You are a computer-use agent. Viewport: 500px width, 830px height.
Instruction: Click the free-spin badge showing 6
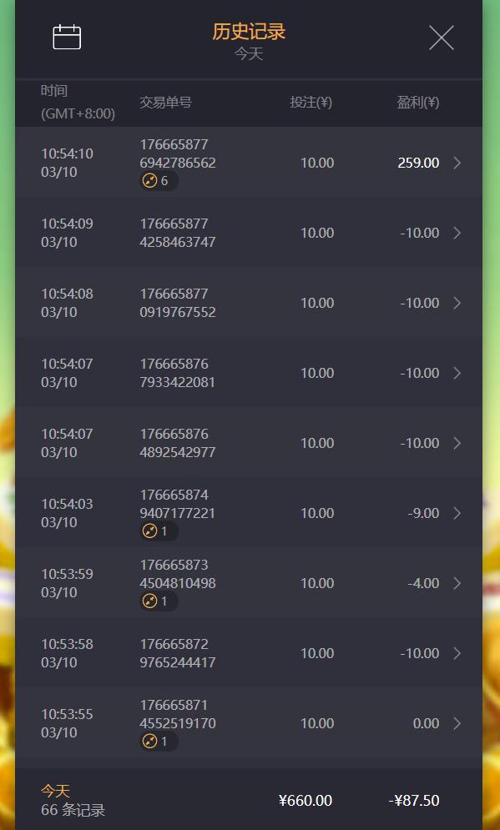[159, 181]
